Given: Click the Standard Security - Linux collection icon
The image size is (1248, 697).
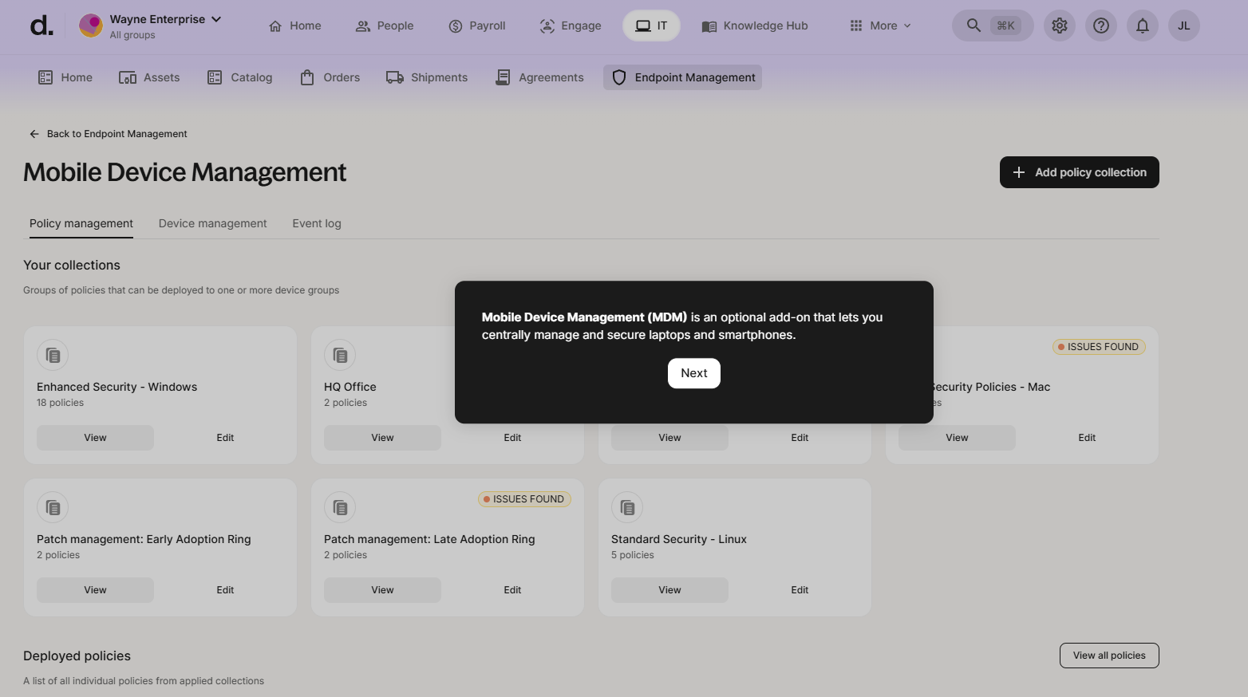Looking at the screenshot, I should coord(627,507).
